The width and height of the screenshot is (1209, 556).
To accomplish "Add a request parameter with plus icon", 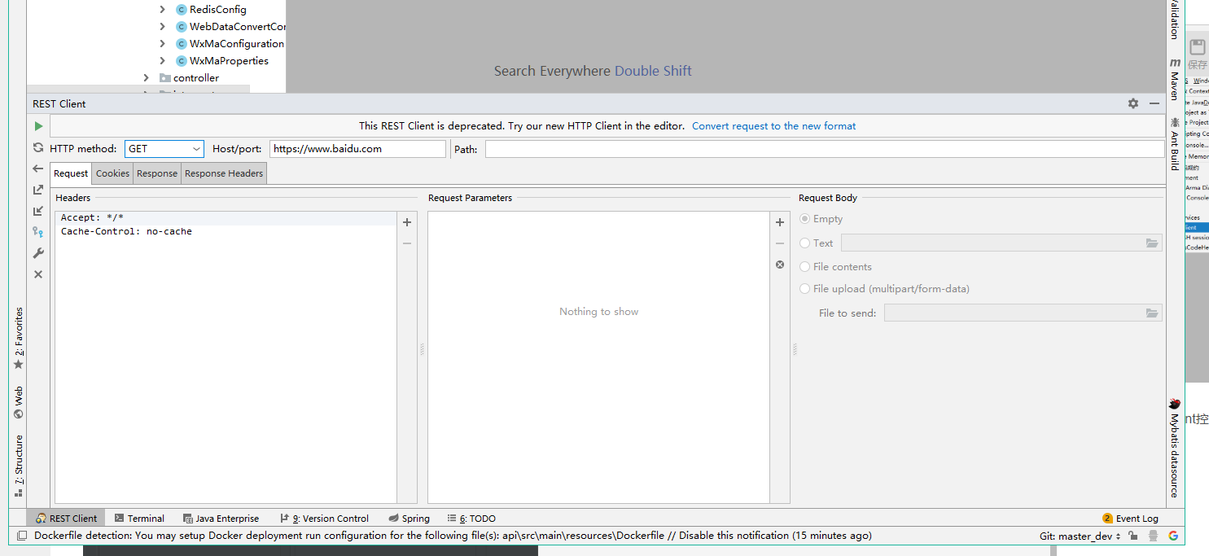I will 780,222.
